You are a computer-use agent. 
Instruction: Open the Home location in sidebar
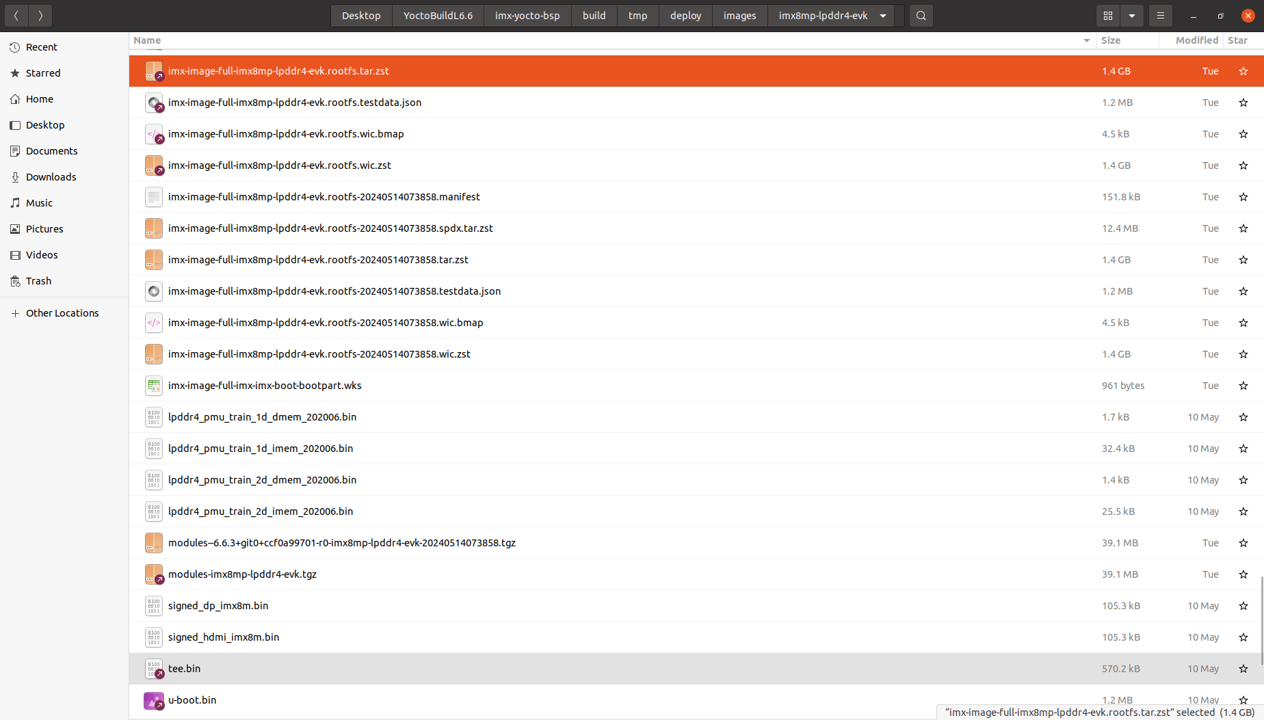39,98
